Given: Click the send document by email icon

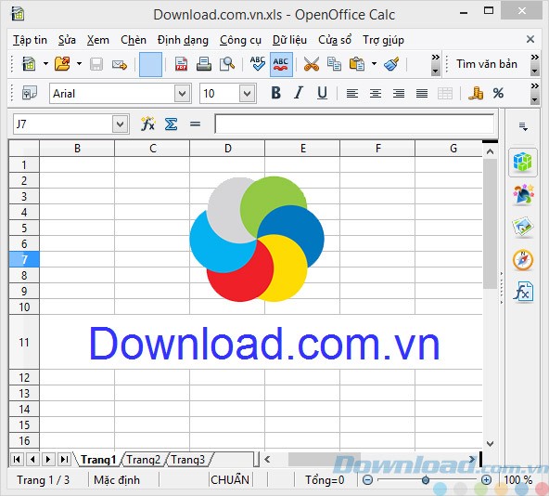Looking at the screenshot, I should click(x=120, y=64).
